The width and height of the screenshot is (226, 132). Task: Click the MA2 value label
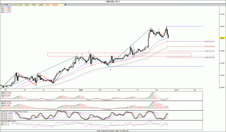[x=6, y=9]
